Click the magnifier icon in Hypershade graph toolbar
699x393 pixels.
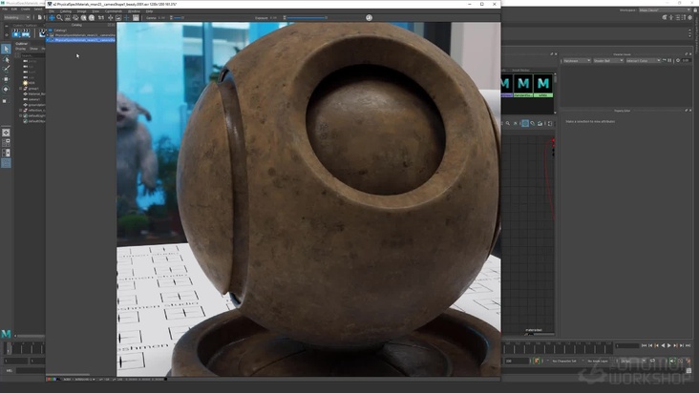tap(508, 123)
